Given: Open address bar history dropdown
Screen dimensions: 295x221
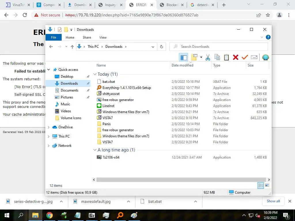Looking at the screenshot, I should [153, 47].
